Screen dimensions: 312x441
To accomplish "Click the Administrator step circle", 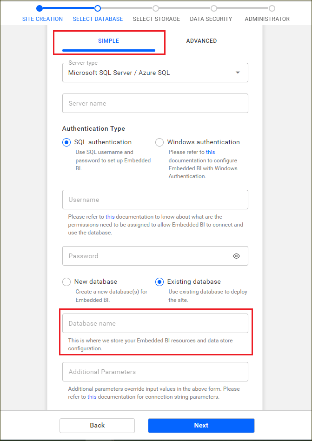I will (x=271, y=8).
